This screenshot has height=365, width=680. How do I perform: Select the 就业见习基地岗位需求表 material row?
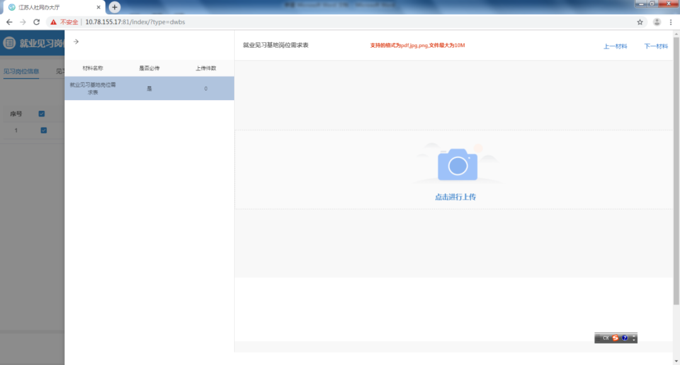pos(149,88)
